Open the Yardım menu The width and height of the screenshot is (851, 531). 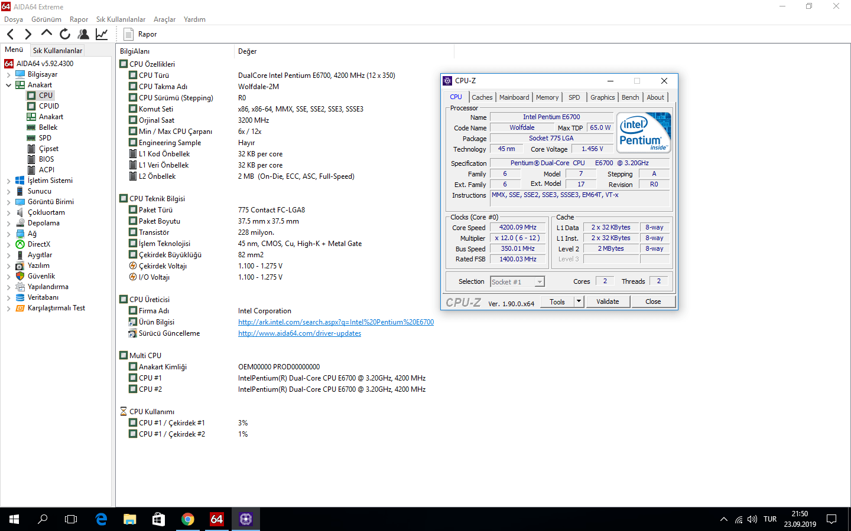coord(194,19)
